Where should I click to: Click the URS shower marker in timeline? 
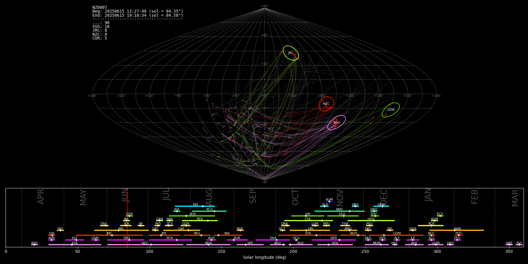395,245
